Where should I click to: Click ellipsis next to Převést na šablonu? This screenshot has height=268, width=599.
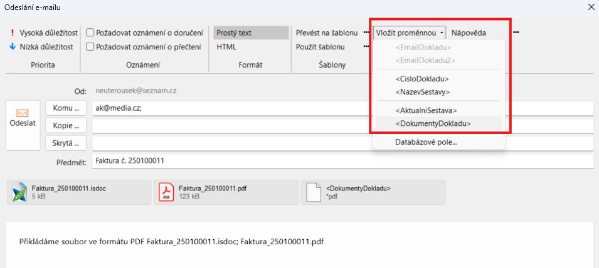point(366,33)
